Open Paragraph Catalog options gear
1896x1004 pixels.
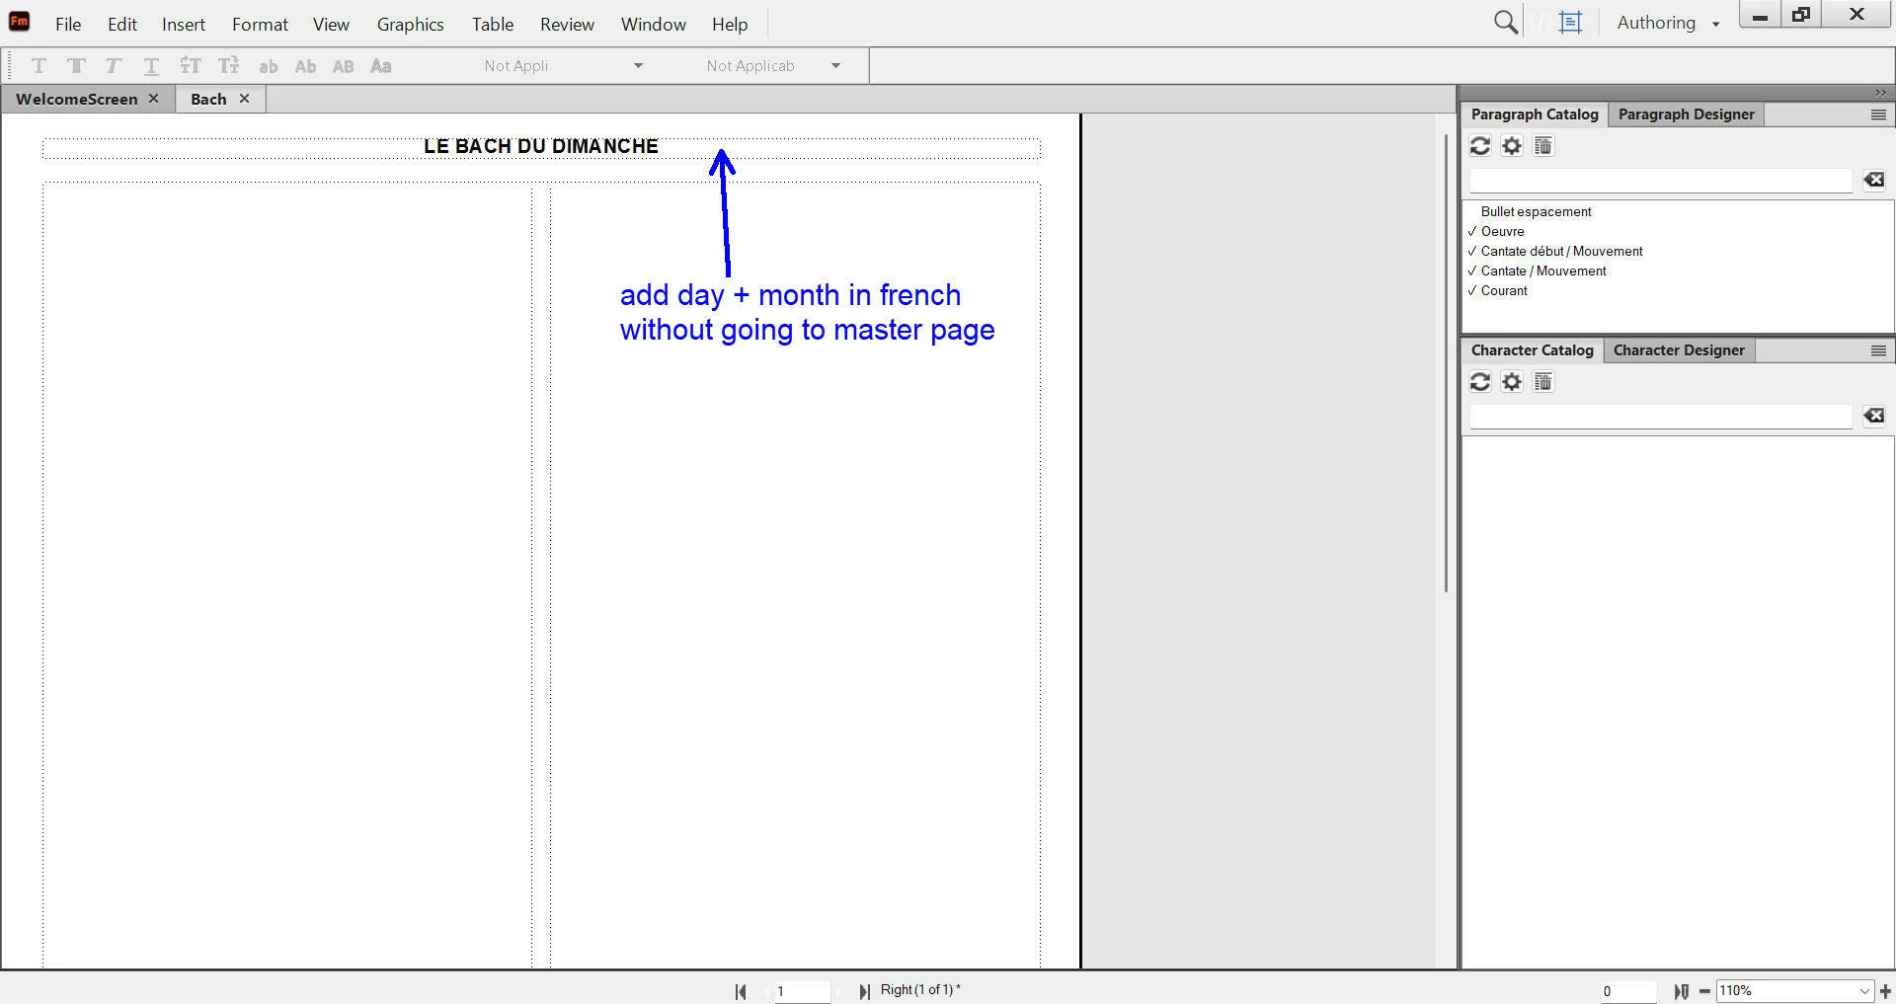(1511, 146)
